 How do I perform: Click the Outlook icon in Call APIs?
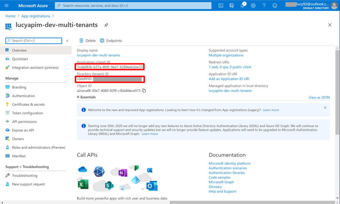(x=152, y=186)
